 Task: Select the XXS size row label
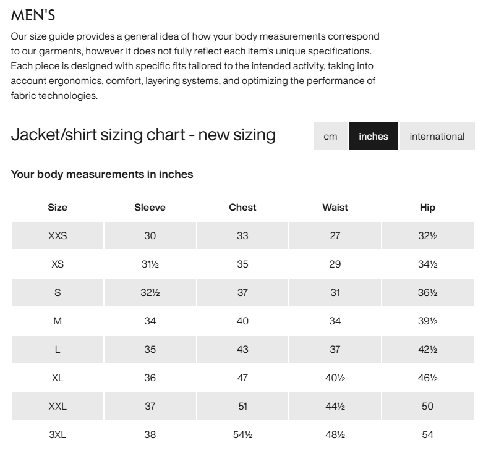(x=58, y=235)
